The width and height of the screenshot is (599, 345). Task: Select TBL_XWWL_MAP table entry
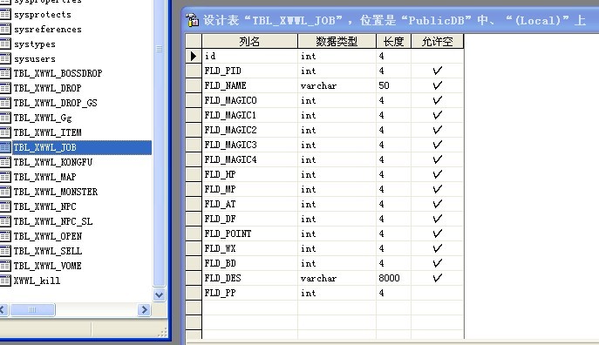44,177
